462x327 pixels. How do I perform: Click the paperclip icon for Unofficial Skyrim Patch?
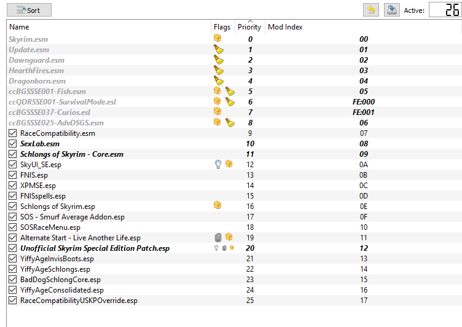click(224, 248)
